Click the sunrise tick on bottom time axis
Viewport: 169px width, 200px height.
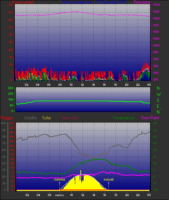point(59,195)
